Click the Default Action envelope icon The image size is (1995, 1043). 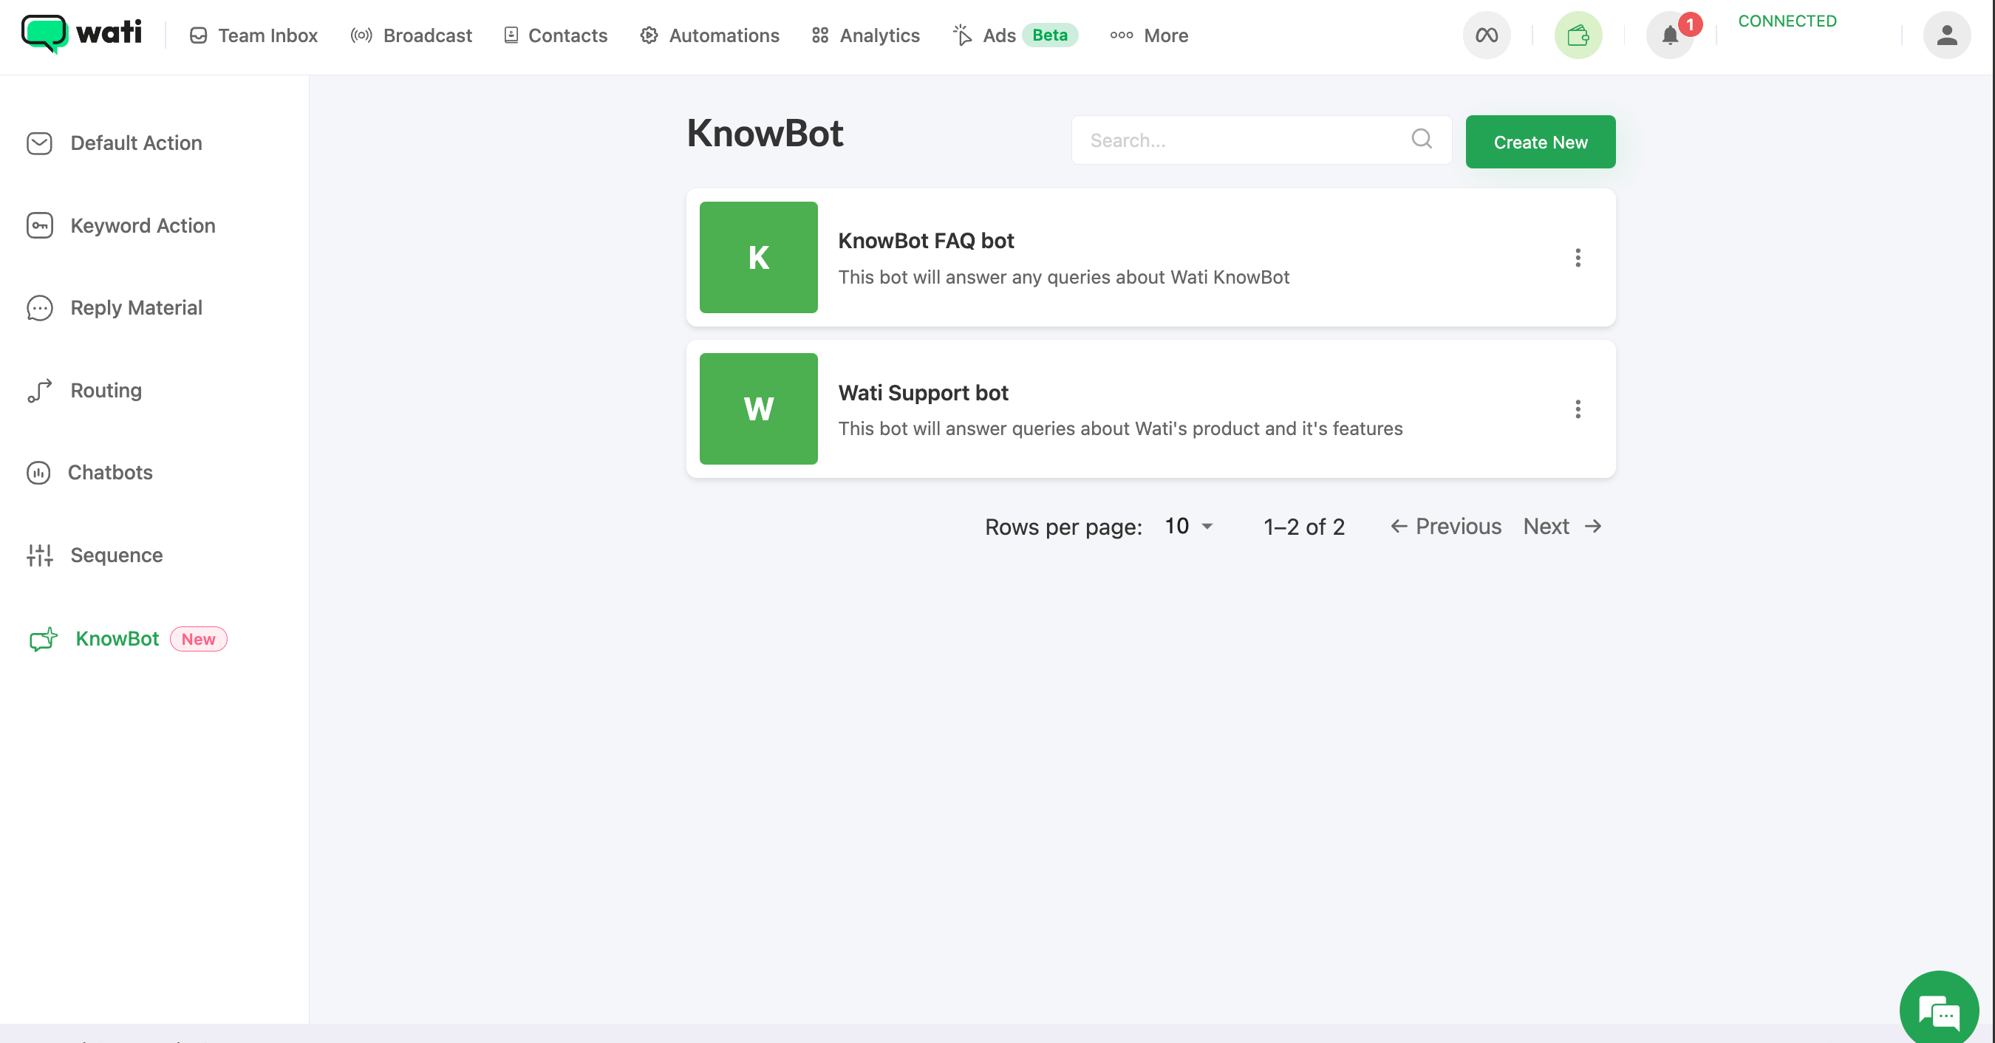39,143
